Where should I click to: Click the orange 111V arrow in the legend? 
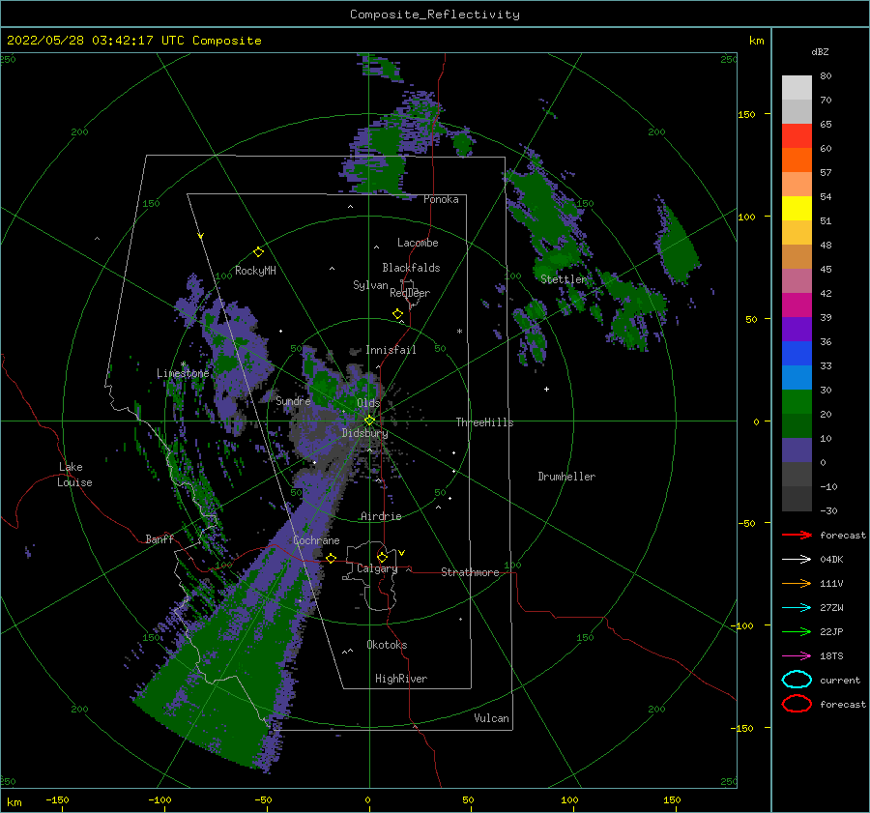point(797,583)
